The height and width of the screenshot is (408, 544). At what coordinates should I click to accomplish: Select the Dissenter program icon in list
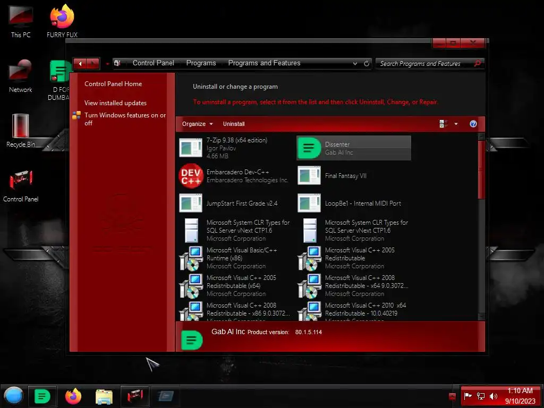pyautogui.click(x=309, y=148)
